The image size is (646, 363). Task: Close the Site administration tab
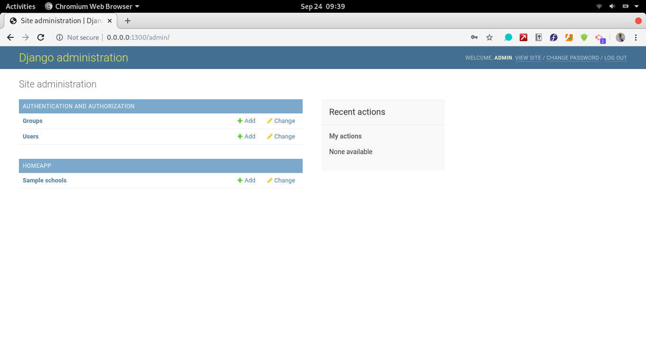(110, 21)
